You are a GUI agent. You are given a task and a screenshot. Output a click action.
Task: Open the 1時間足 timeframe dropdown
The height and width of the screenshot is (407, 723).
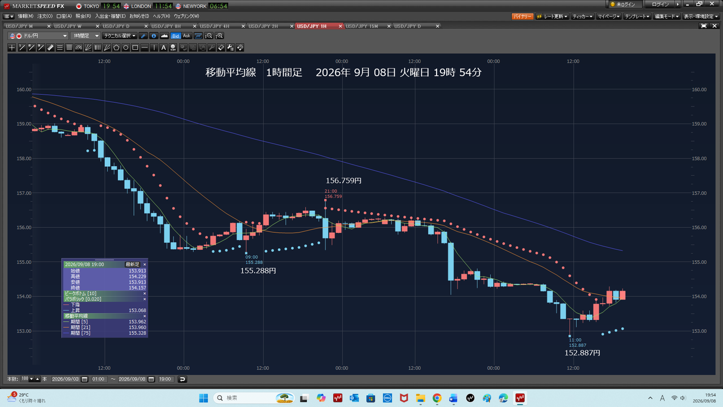(85, 36)
